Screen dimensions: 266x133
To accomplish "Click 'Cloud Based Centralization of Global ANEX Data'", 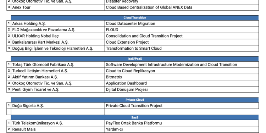I will [182, 7].
